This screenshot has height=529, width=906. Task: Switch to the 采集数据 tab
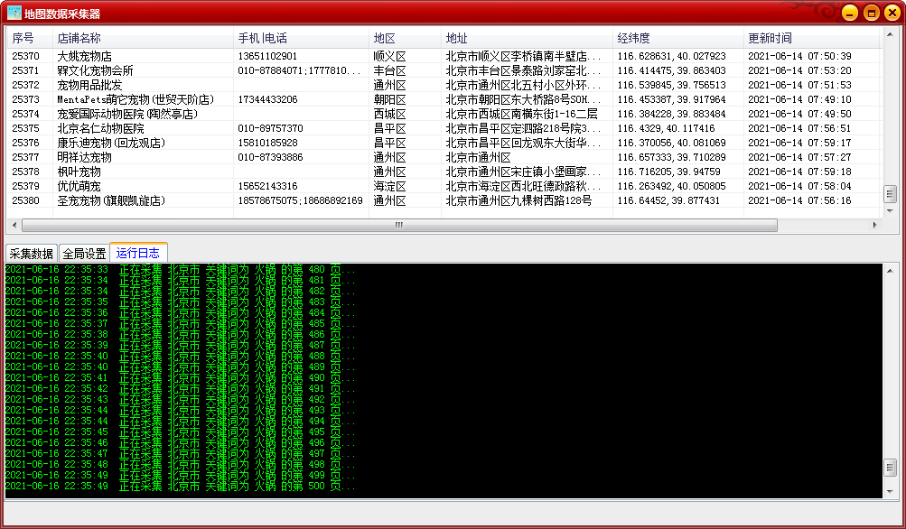pyautogui.click(x=32, y=254)
